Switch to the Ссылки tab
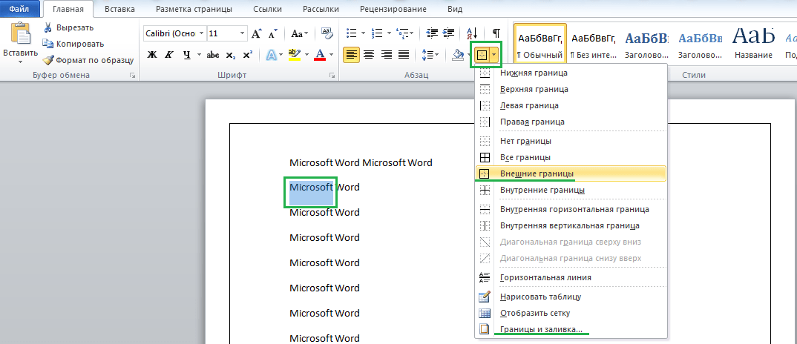Screen dimensions: 797x344 (267, 9)
